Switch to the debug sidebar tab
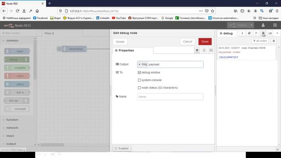 coord(227,33)
